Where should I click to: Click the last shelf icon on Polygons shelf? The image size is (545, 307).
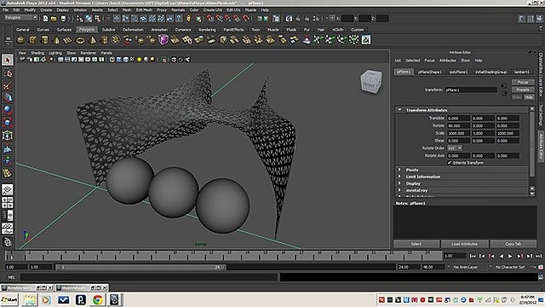click(x=365, y=40)
